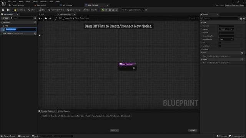Viewport: 246px width, 138px height.
Task: Open the Window menu
Action: click(x=43, y=2)
